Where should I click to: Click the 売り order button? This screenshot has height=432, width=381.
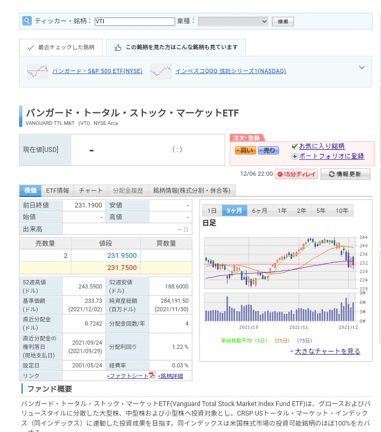pos(268,150)
